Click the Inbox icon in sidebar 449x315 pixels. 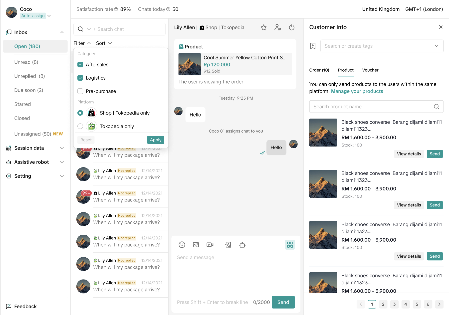coord(9,32)
